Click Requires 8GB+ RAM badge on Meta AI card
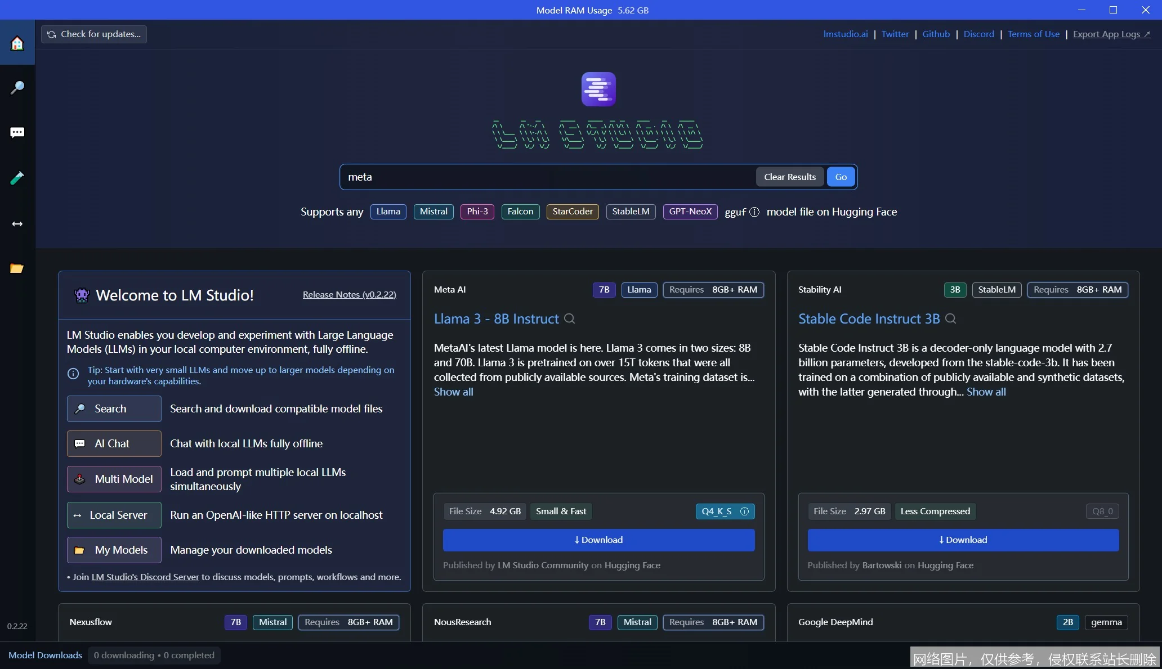This screenshot has width=1162, height=669. point(713,290)
